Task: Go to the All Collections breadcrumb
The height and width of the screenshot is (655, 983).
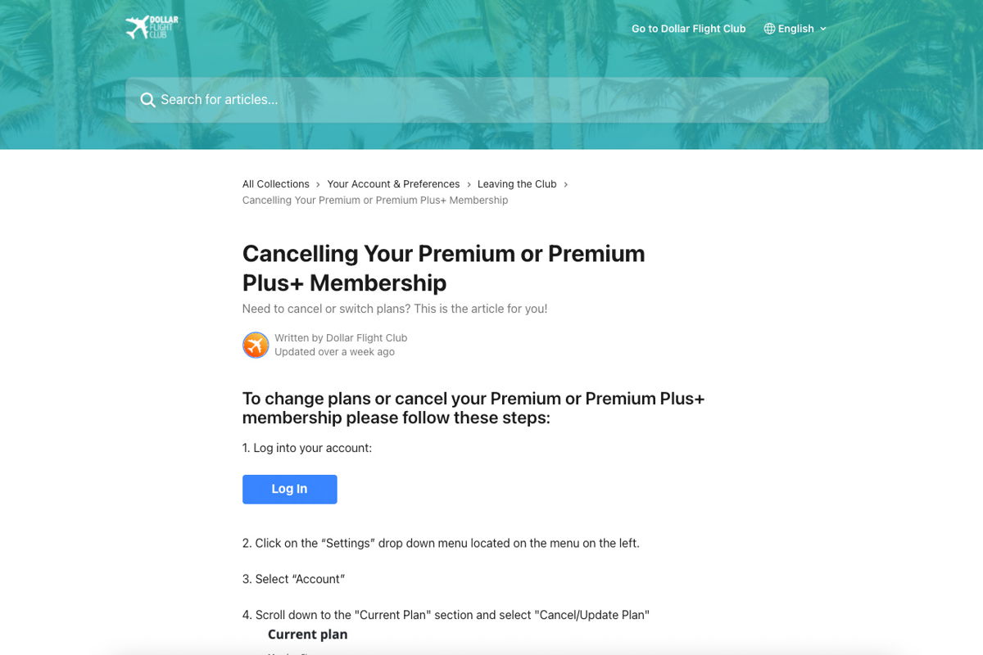Action: click(275, 184)
